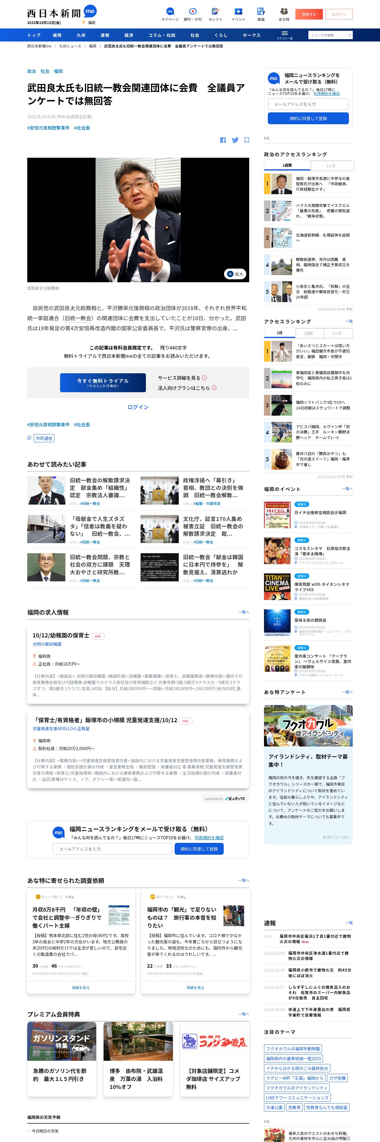This screenshot has width=380, height=1142.
Task: Select くらし in navigation bar
Action: 221,35
